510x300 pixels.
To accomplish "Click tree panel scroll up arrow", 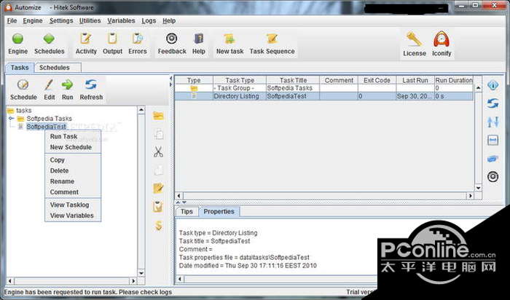I will [141, 110].
